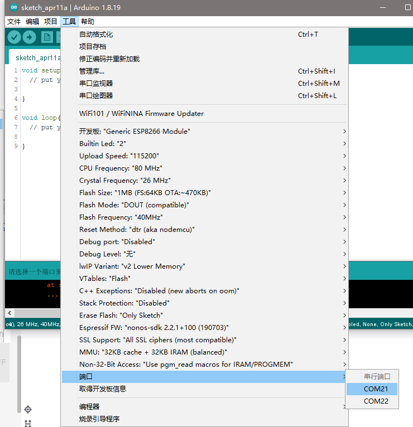Open 串口绘图器 serial plotter
The image size is (413, 427).
pyautogui.click(x=205, y=96)
